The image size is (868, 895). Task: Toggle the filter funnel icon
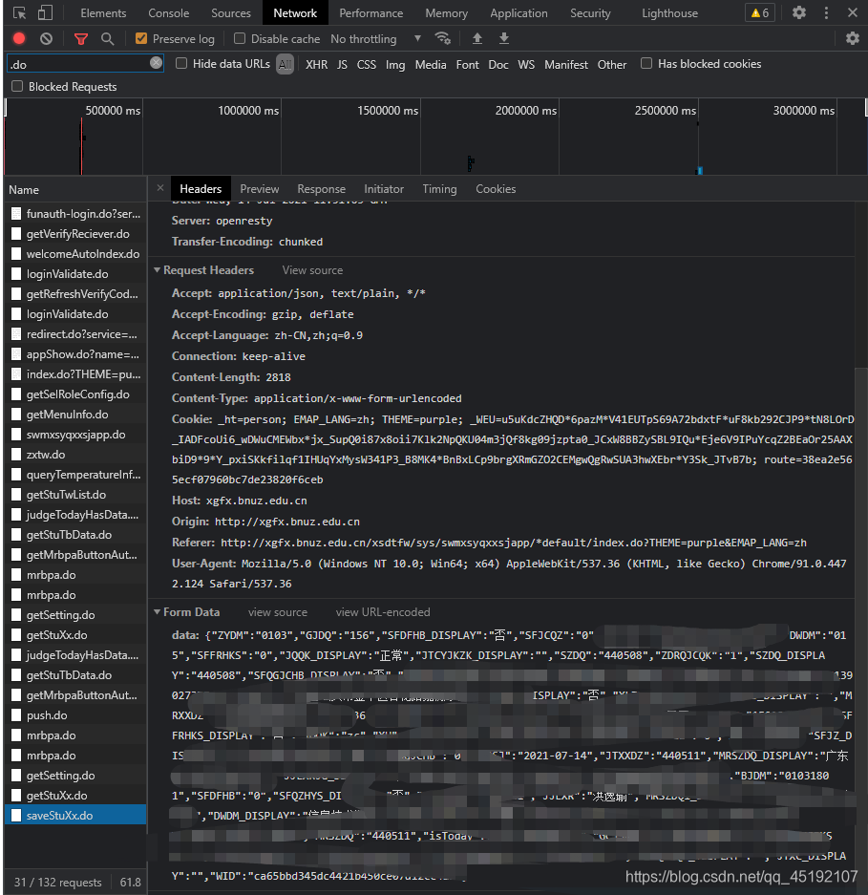81,39
